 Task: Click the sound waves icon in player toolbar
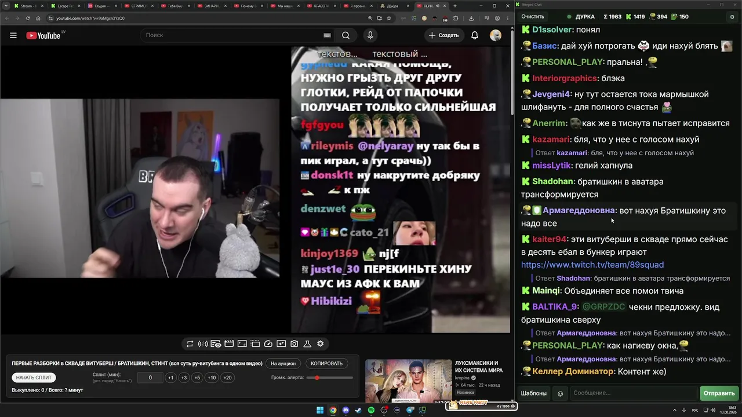203,344
